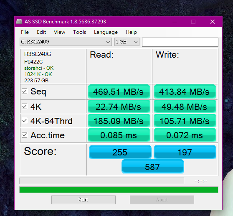This screenshot has width=233, height=216.
Task: Click the total score 587
Action: tap(153, 167)
